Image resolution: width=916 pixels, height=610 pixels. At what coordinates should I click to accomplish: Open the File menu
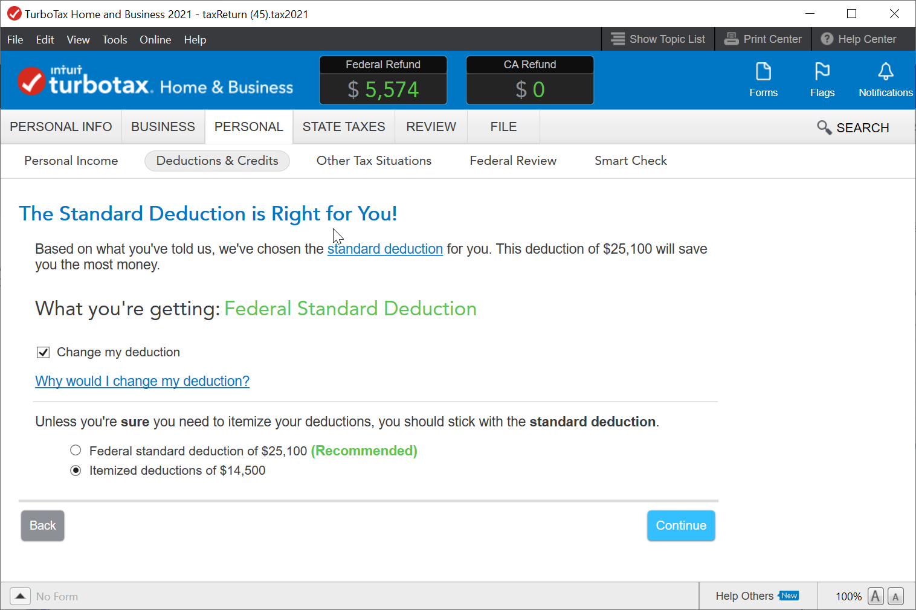click(x=15, y=39)
